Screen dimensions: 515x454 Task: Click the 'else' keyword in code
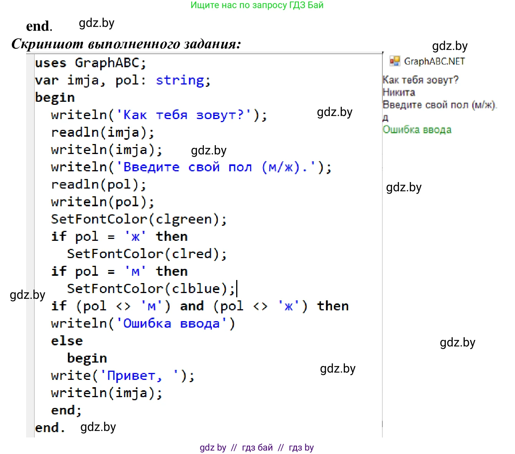[x=67, y=341]
